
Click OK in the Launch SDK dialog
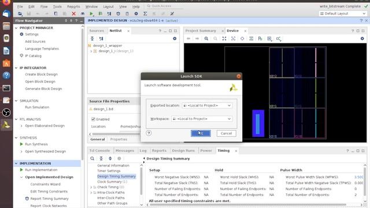tap(201, 133)
